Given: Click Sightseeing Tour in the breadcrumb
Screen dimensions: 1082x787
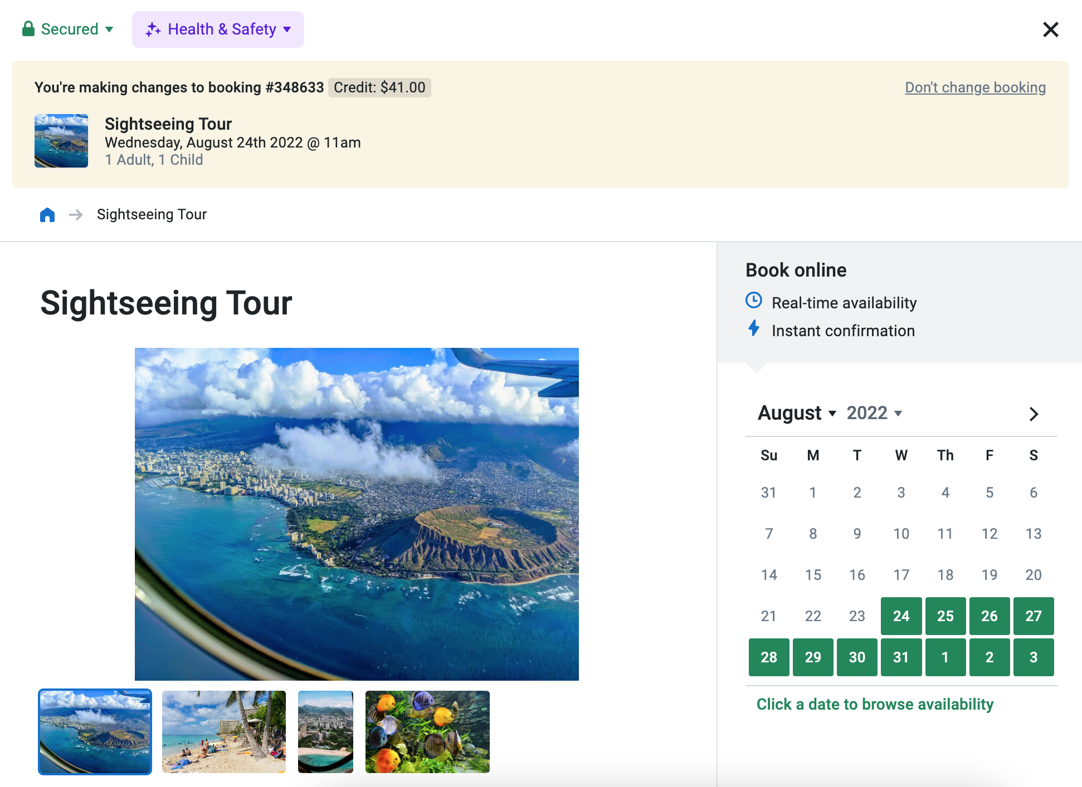Looking at the screenshot, I should 152,214.
